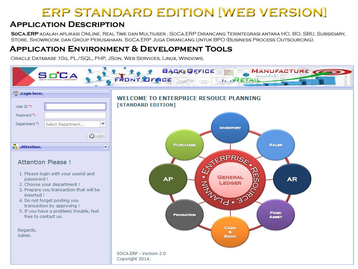Click the [STANDARD EDITION] subtitle
Screen dimensions: 358x269
tap(146, 105)
